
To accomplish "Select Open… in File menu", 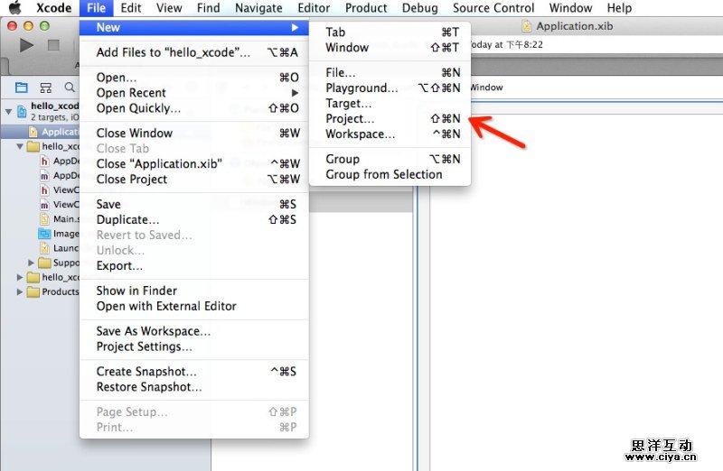I will pyautogui.click(x=194, y=77).
